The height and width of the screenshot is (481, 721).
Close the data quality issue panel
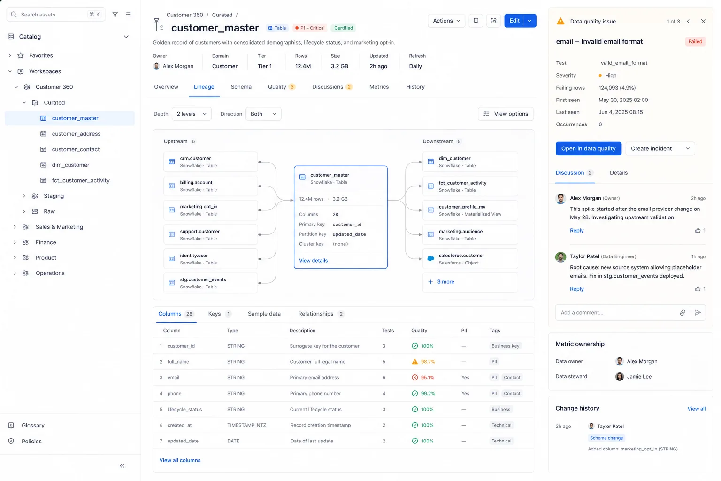(x=703, y=21)
